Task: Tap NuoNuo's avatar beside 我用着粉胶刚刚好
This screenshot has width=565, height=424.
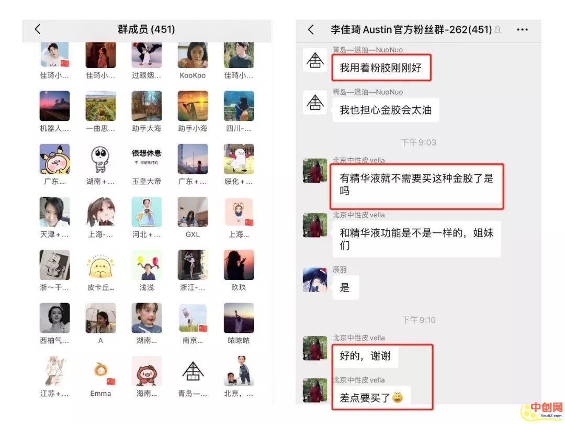Action: (315, 60)
